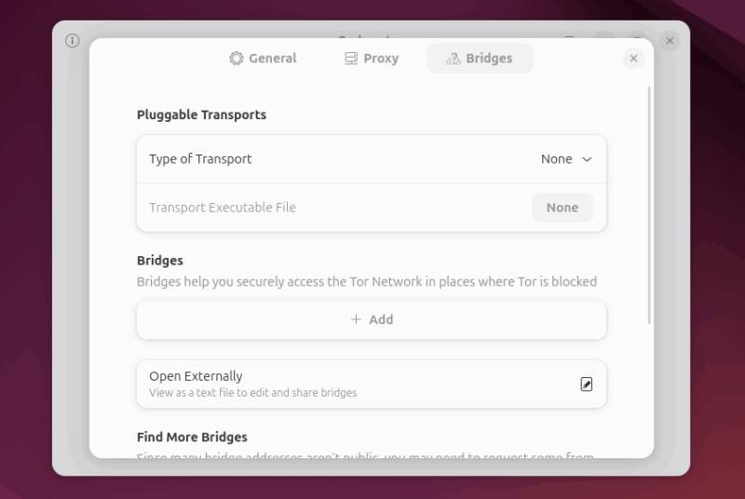This screenshot has height=499, width=745.
Task: Select the Bridges tab
Action: [480, 58]
